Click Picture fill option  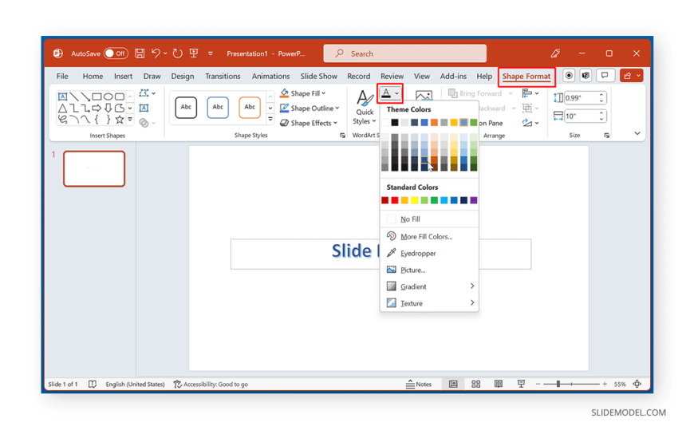(x=412, y=270)
